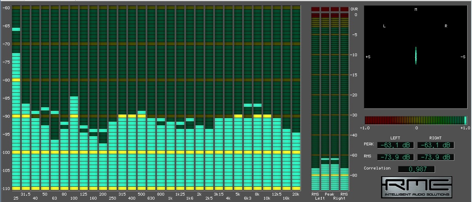
Task: Click the '315' frequency label
Action: click(x=122, y=194)
